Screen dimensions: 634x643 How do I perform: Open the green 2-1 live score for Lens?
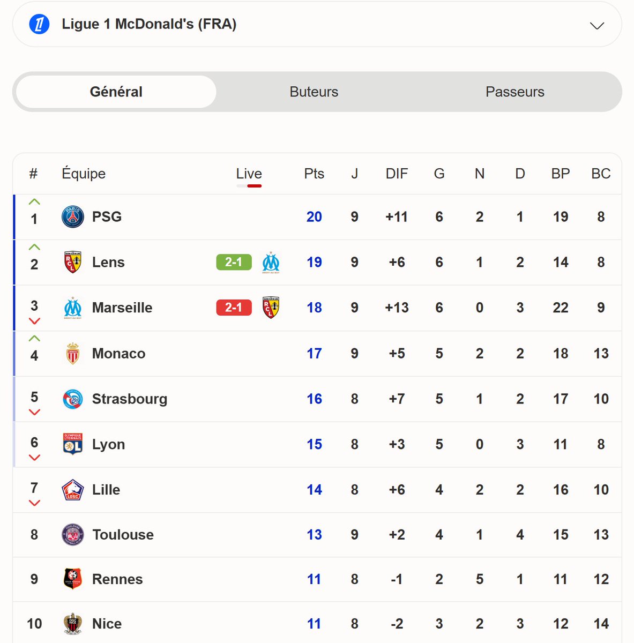[234, 262]
